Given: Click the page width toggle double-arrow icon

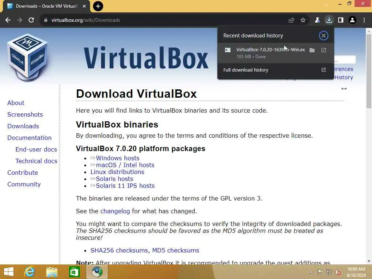Looking at the screenshot, I should [x=344, y=89].
